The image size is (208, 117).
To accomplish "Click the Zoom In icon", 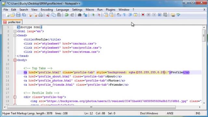I will pyautogui.click(x=93, y=15).
